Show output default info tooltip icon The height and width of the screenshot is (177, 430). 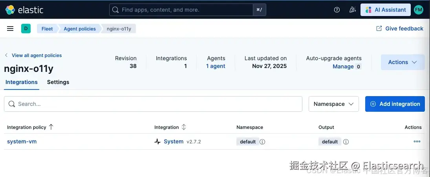(x=346, y=142)
